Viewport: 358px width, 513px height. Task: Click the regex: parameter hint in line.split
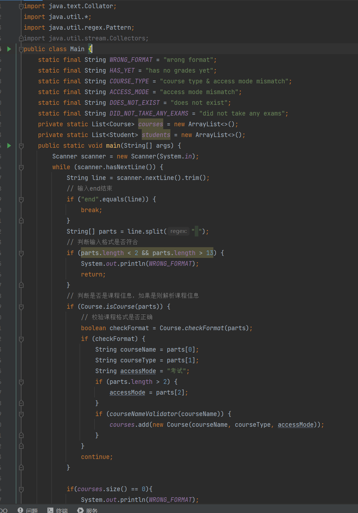179,231
